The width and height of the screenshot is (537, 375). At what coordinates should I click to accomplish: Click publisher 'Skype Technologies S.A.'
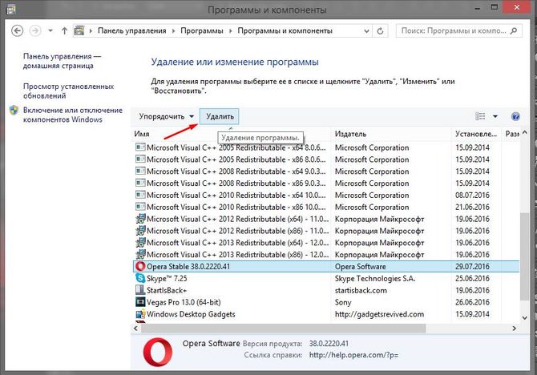[375, 278]
